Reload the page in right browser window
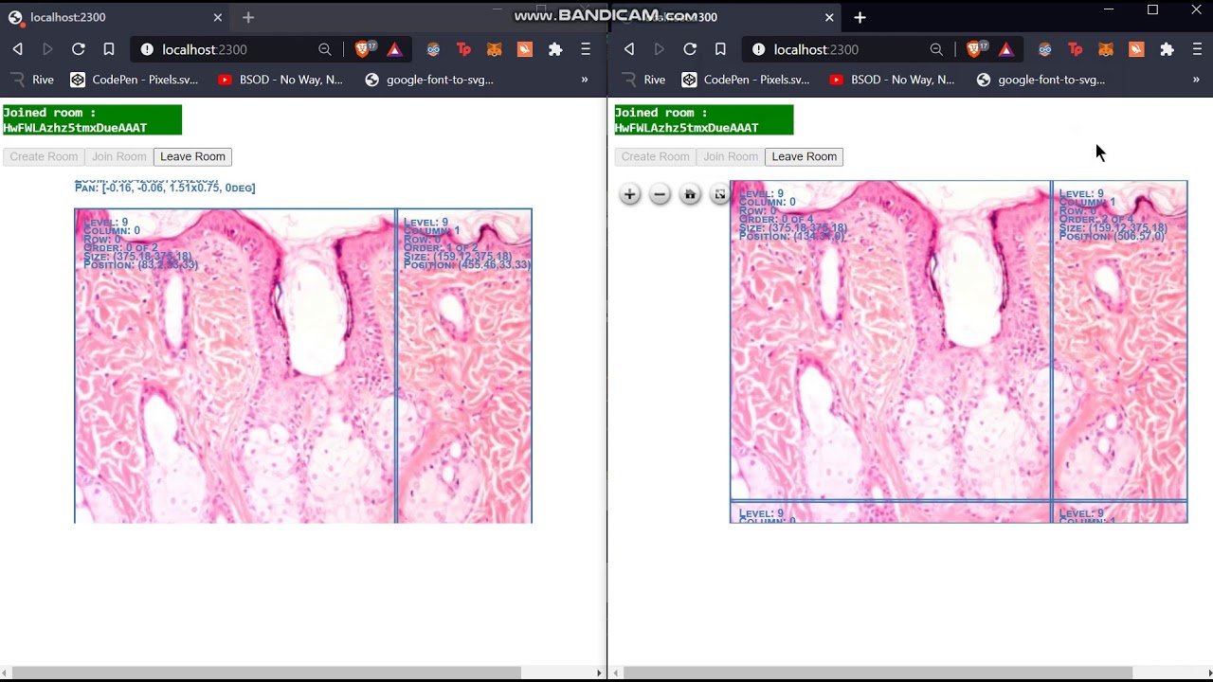Image resolution: width=1213 pixels, height=682 pixels. (690, 49)
